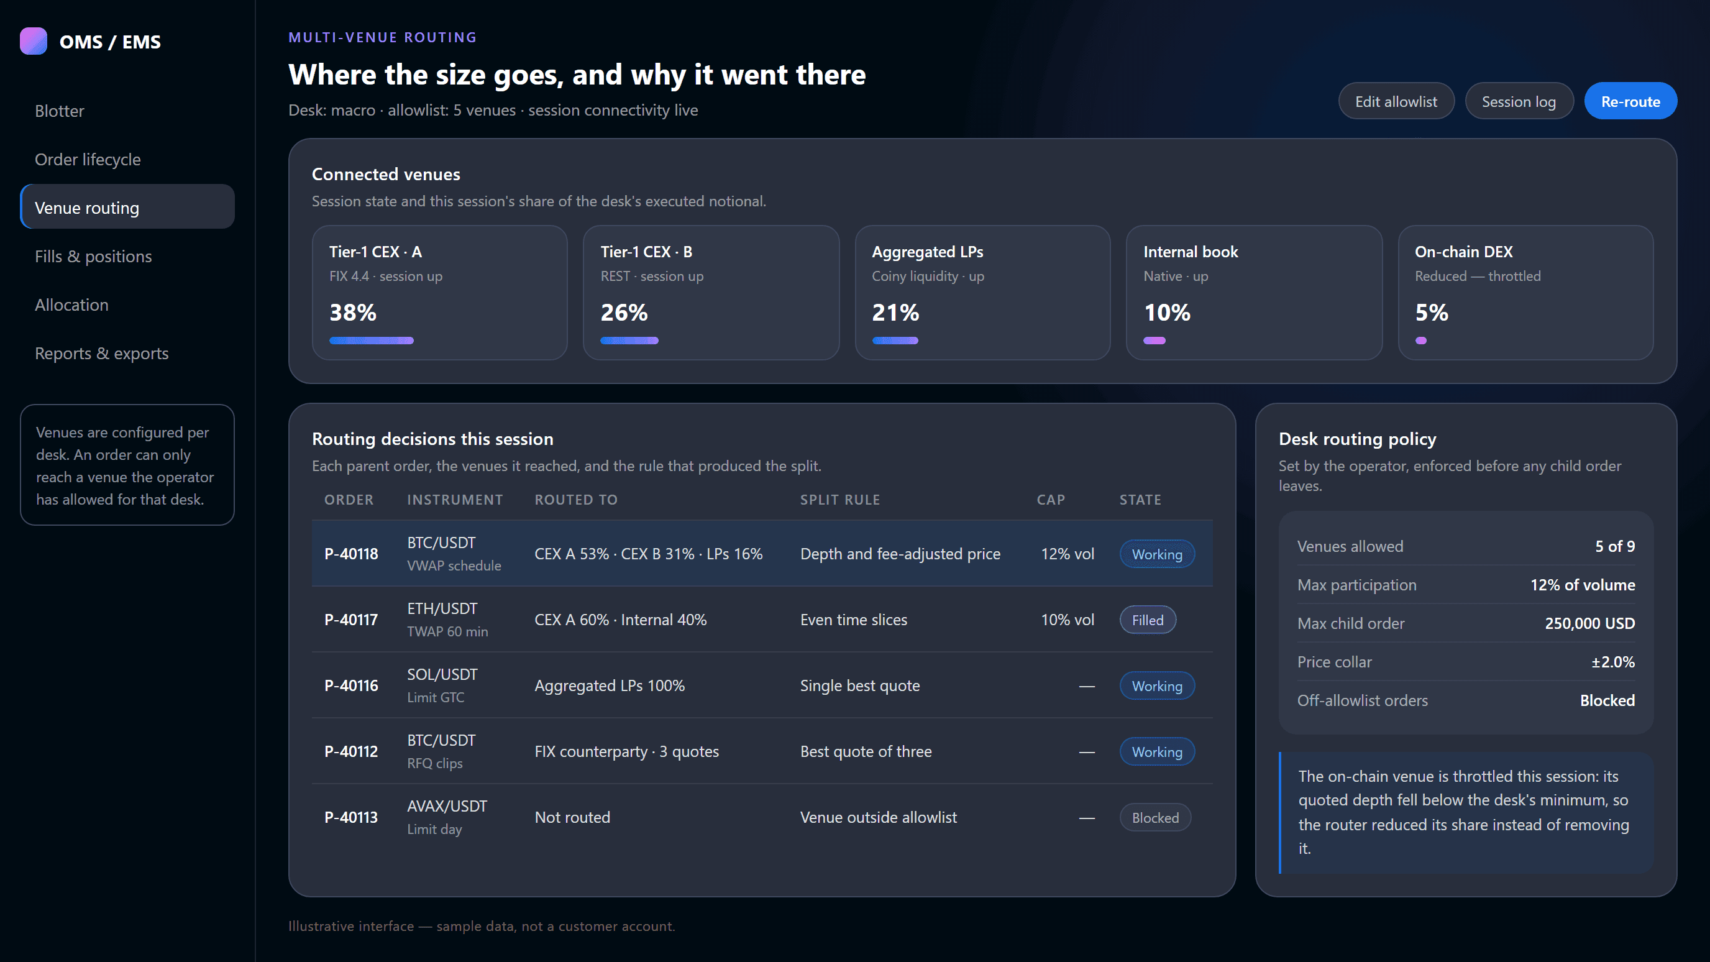Click the Working badge on P-40112
Viewport: 1710px width, 962px height.
pyautogui.click(x=1157, y=751)
